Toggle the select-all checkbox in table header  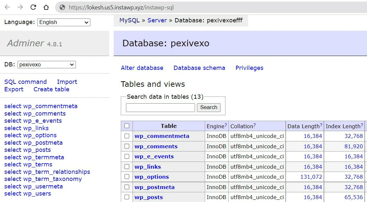pos(127,126)
